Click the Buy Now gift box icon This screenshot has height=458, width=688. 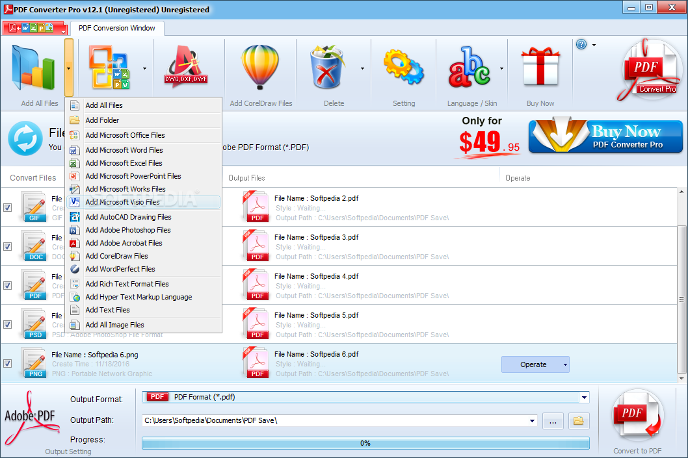click(540, 67)
